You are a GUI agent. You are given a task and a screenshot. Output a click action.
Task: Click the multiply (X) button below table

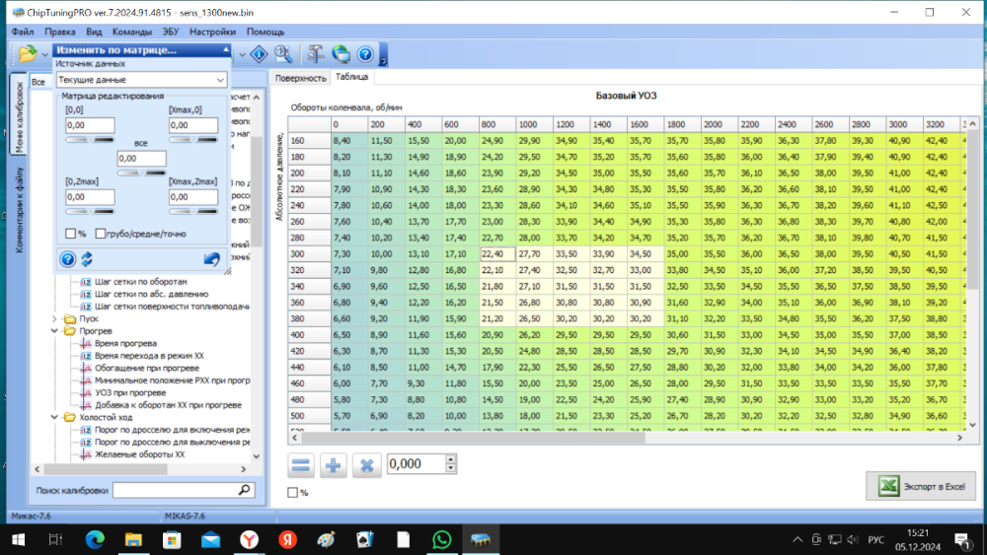click(x=365, y=464)
